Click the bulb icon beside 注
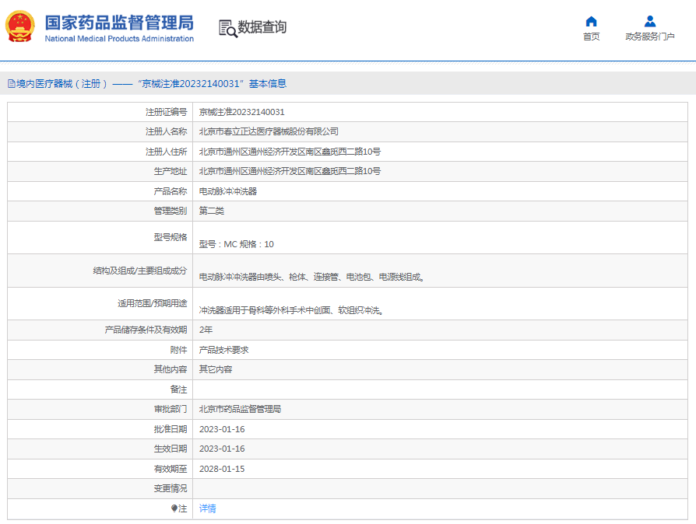The height and width of the screenshot is (524, 696). [174, 508]
